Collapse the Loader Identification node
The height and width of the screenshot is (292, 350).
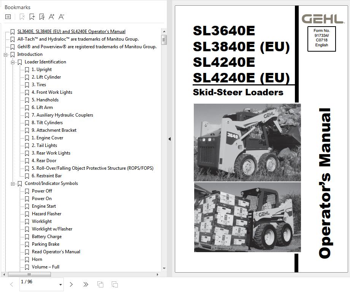click(x=13, y=62)
